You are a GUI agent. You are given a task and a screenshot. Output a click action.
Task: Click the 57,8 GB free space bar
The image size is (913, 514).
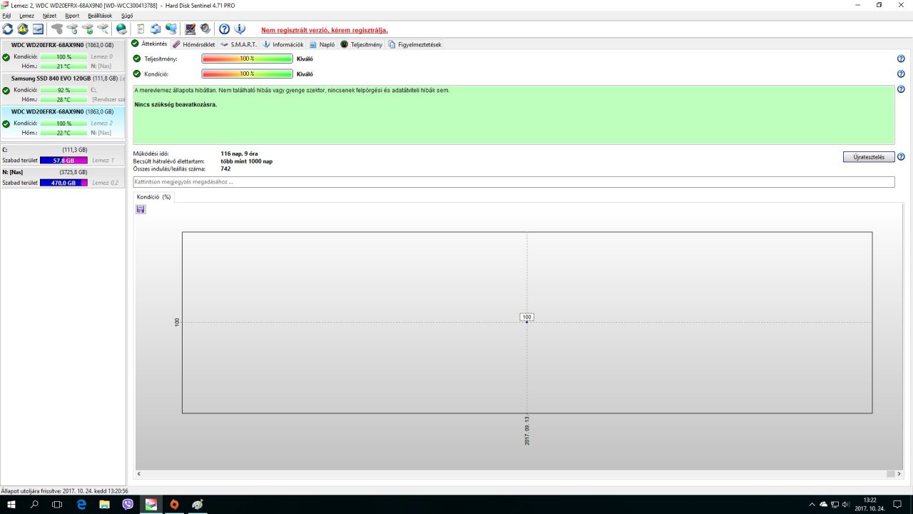(63, 161)
